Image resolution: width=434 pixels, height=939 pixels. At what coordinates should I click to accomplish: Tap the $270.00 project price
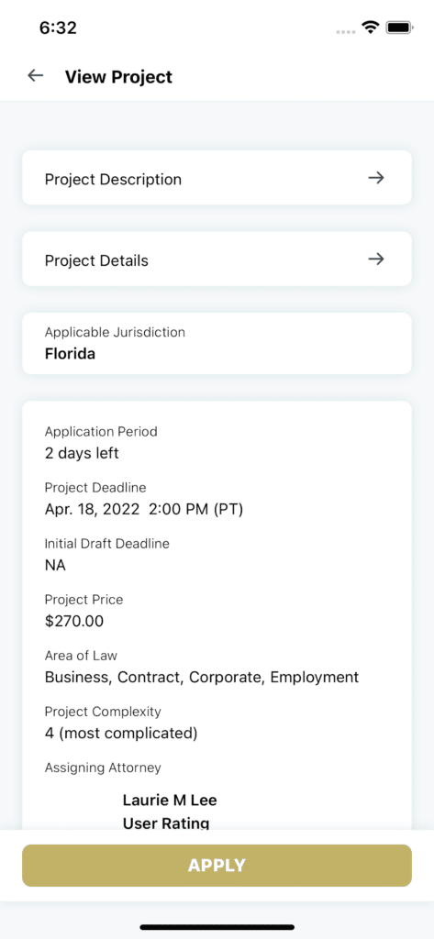[74, 621]
